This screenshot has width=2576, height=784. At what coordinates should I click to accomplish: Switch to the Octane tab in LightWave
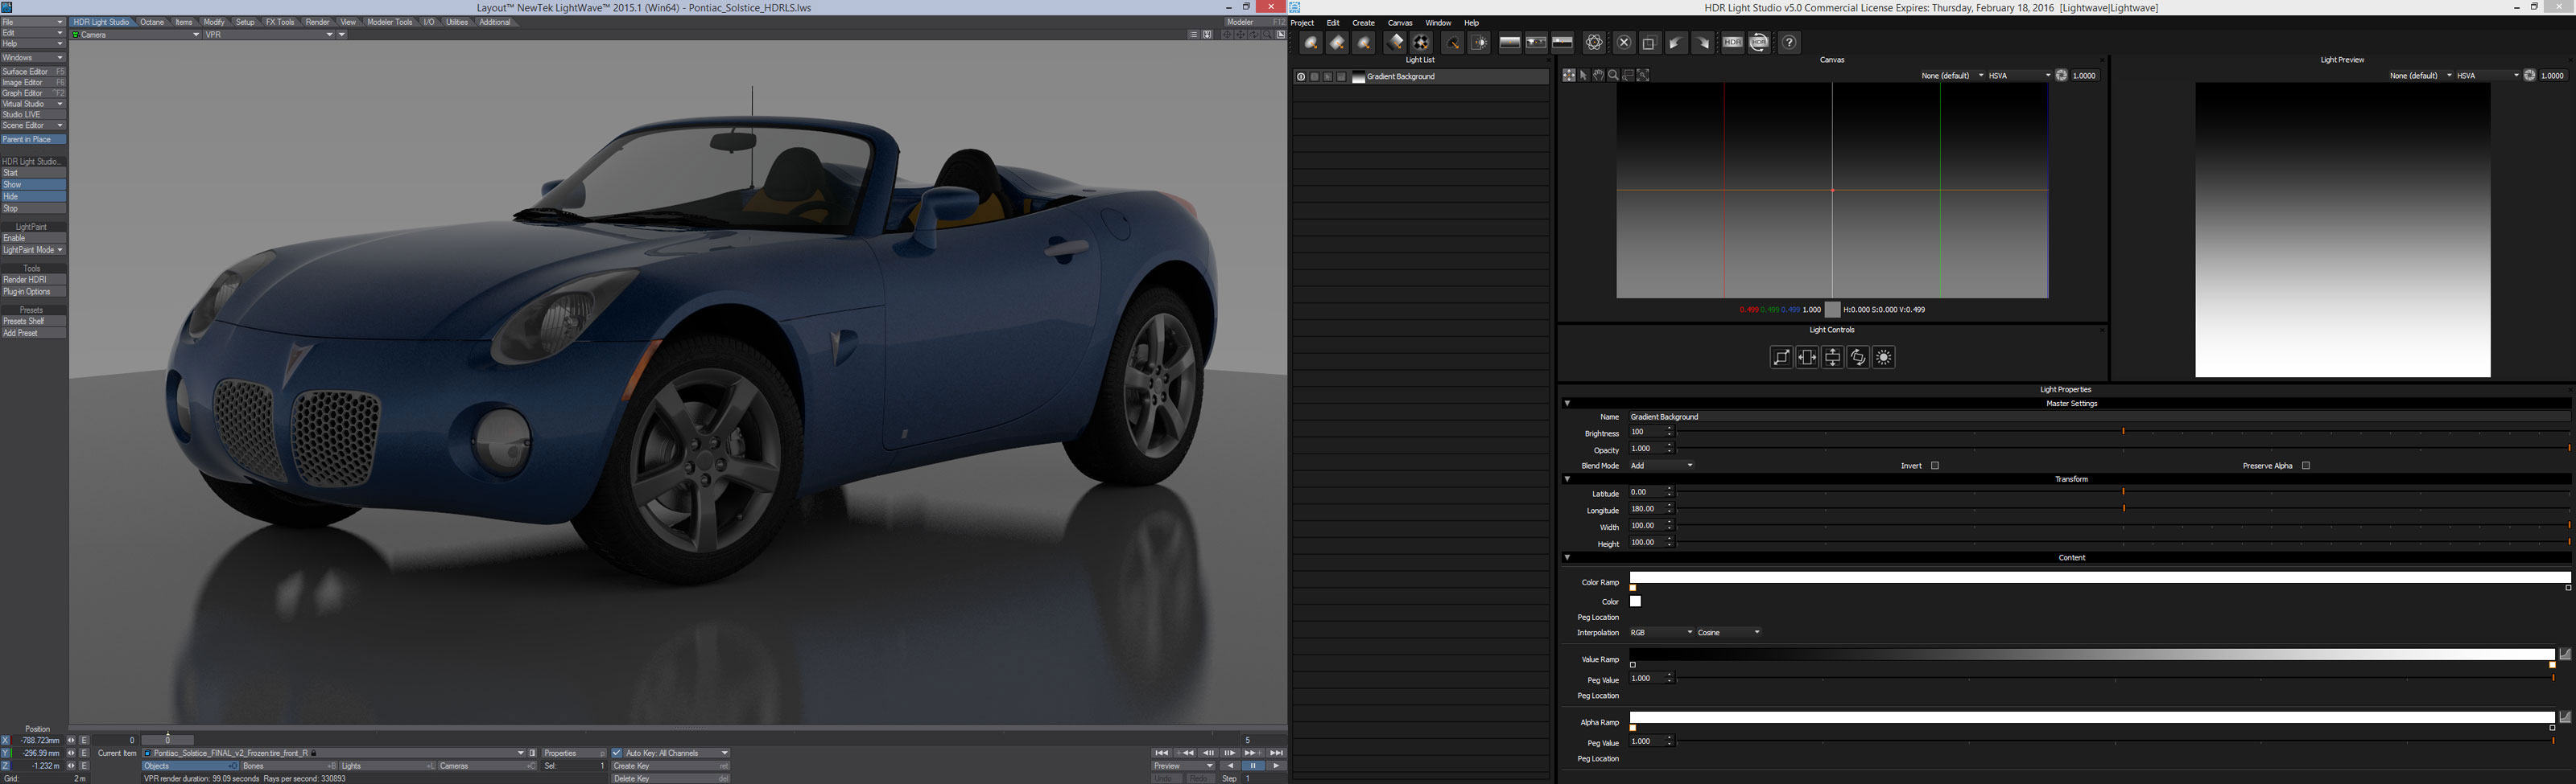pos(152,22)
